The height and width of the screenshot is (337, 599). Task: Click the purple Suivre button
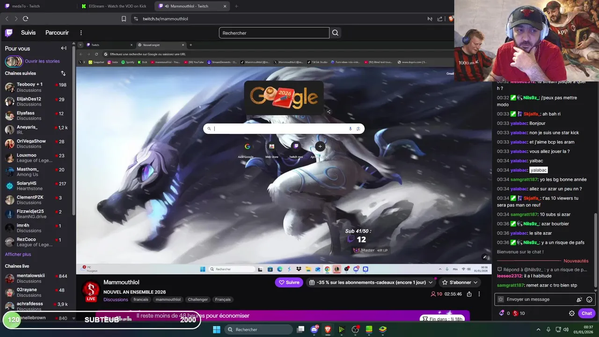289,282
